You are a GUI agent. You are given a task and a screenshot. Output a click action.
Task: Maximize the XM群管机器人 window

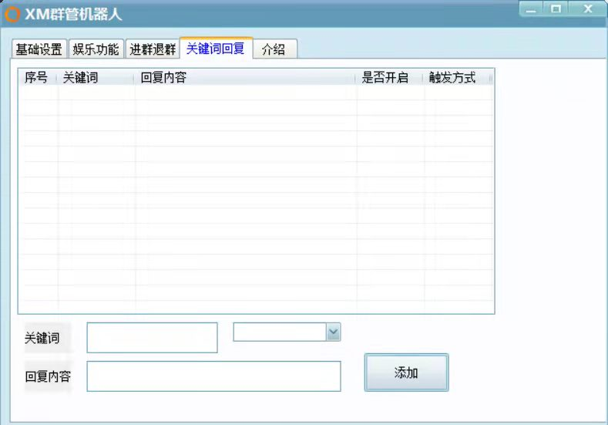556,9
